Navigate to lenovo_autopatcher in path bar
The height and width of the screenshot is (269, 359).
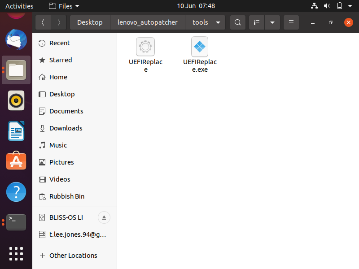click(148, 22)
